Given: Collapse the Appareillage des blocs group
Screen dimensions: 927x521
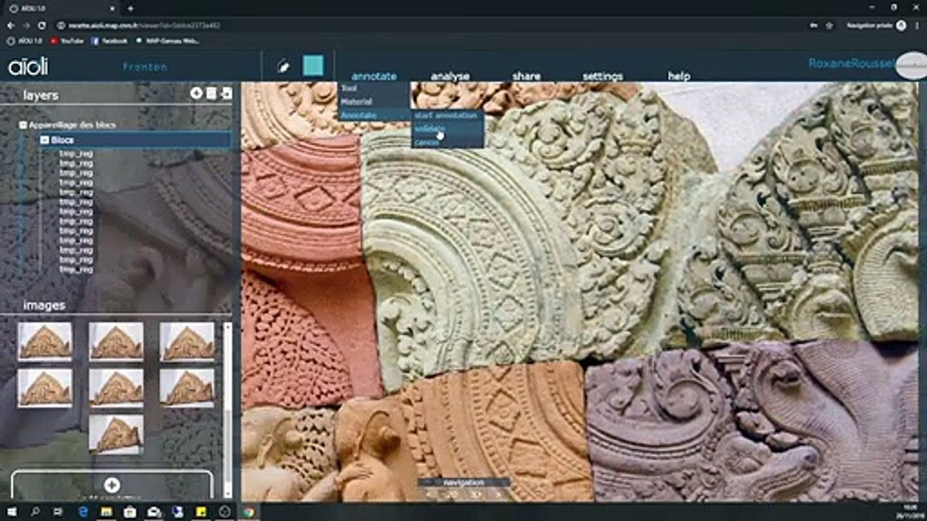Looking at the screenshot, I should pos(23,125).
